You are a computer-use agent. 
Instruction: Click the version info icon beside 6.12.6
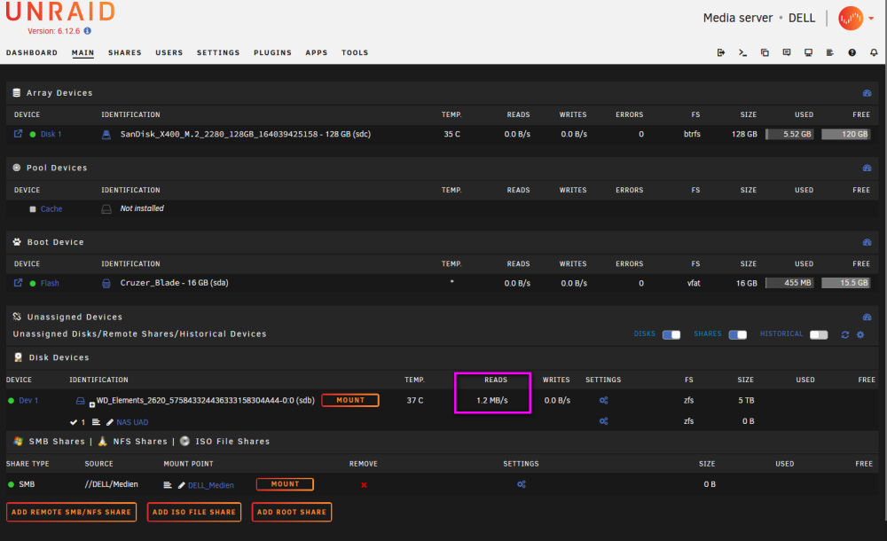coord(88,31)
